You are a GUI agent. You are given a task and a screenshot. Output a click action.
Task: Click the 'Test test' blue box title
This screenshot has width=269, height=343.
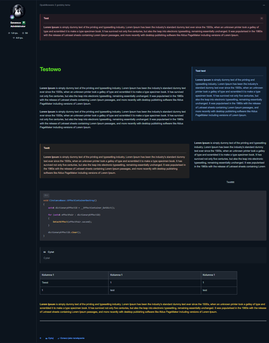click(x=201, y=71)
